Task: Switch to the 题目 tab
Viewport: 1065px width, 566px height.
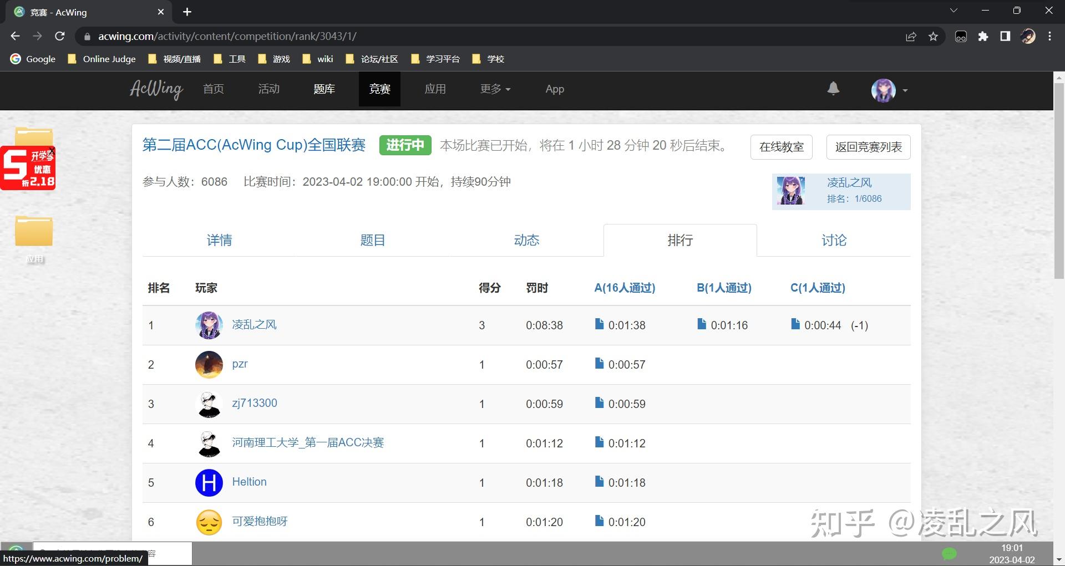Action: (373, 240)
